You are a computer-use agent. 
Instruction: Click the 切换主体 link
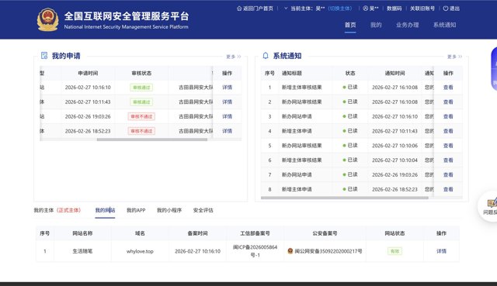coord(340,9)
